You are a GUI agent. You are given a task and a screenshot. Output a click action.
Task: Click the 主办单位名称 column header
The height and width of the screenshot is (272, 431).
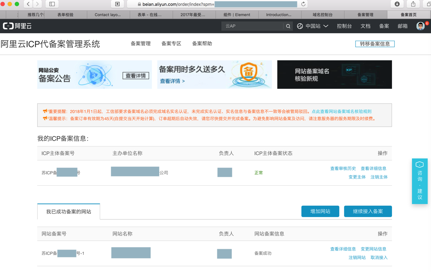tap(127, 153)
